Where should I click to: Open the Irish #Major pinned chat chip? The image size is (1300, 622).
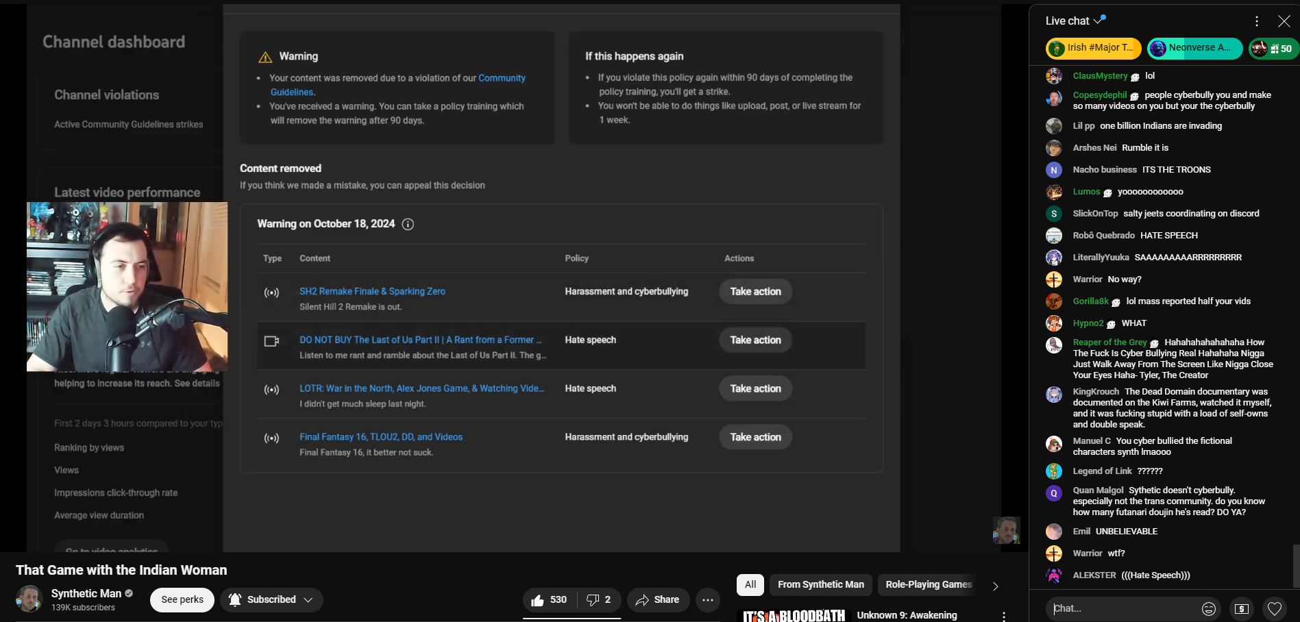point(1094,48)
